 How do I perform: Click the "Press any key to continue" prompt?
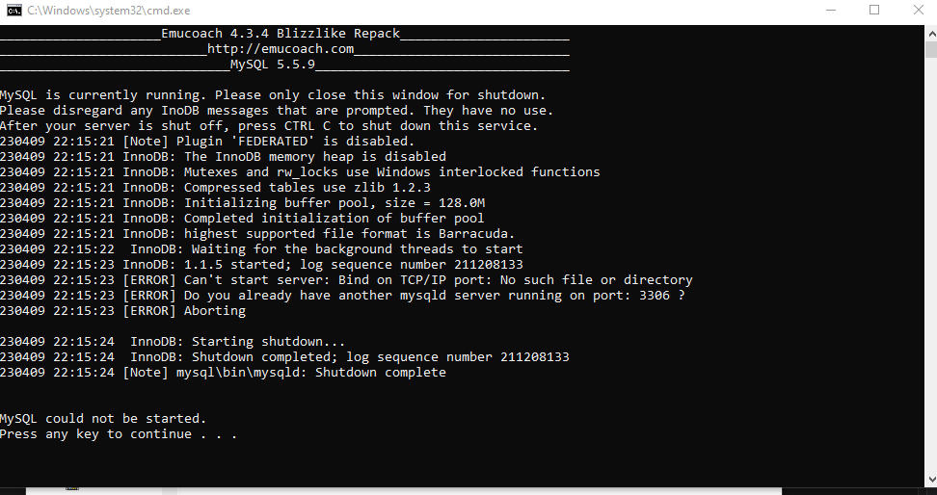coord(119,434)
